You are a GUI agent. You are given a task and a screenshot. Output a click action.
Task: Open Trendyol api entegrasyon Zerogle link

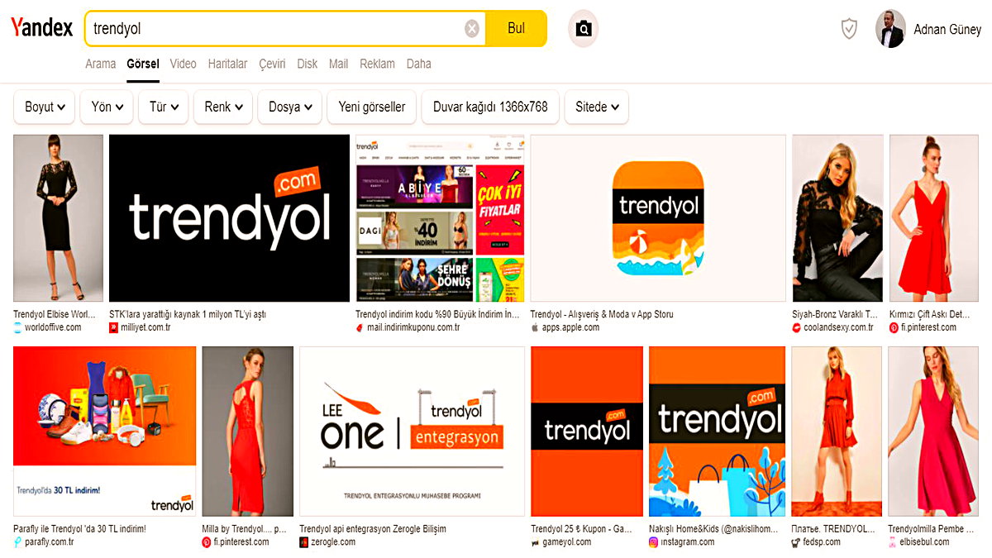(373, 529)
